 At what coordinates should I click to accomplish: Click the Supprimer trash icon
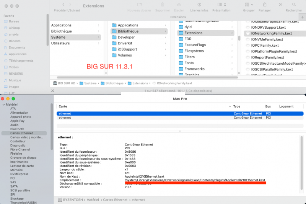tap(163, 5)
